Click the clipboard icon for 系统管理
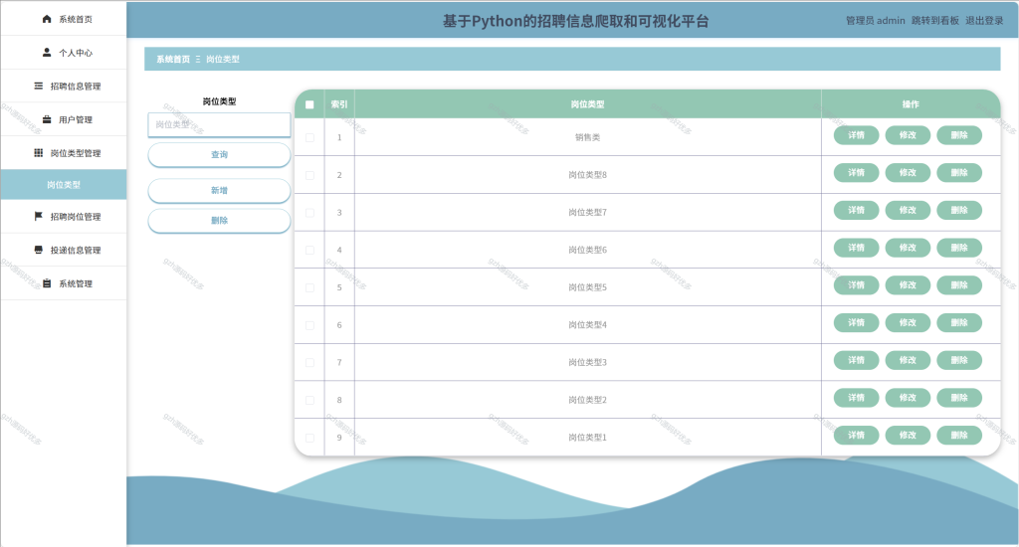Screen dimensions: 1019x547 [47, 283]
